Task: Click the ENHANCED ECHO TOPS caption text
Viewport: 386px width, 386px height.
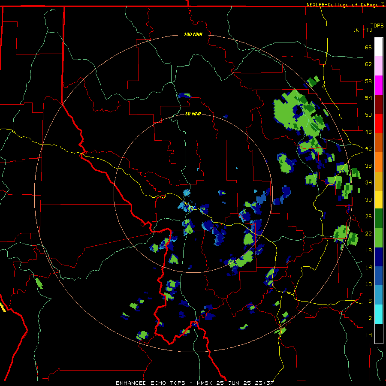Action: (x=151, y=383)
